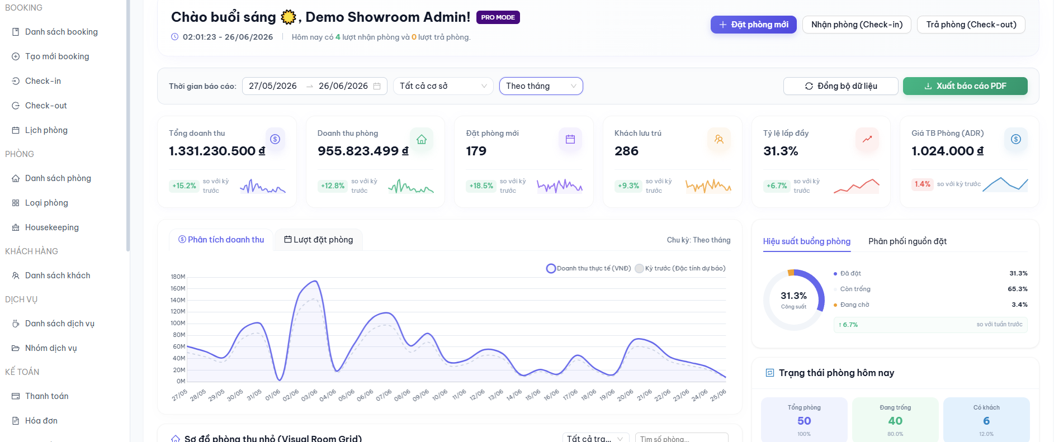Switch to Phân phối nguồn đặt tab

(x=908, y=241)
